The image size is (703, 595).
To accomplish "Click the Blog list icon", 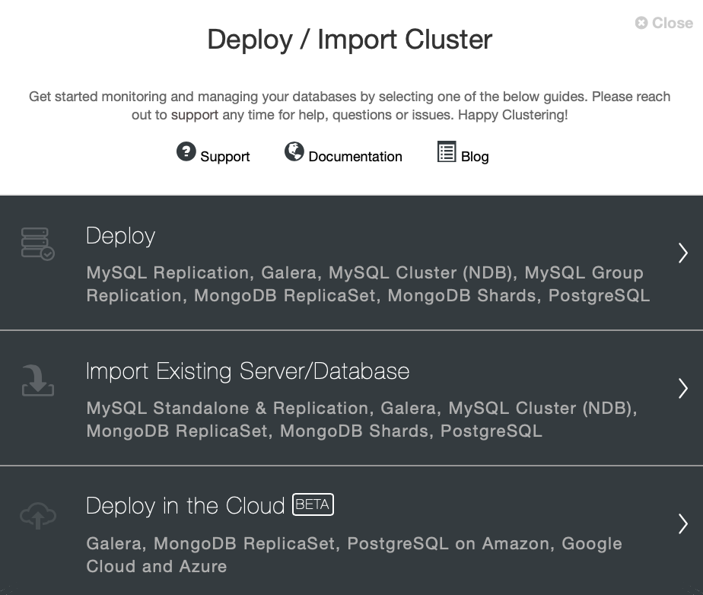I will click(447, 151).
